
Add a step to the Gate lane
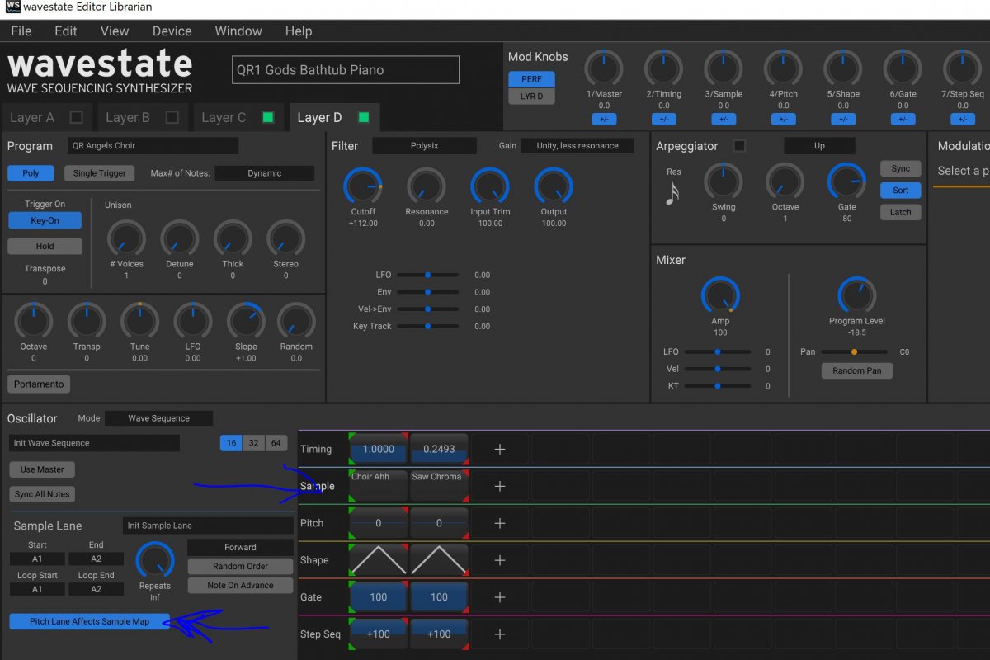(499, 597)
